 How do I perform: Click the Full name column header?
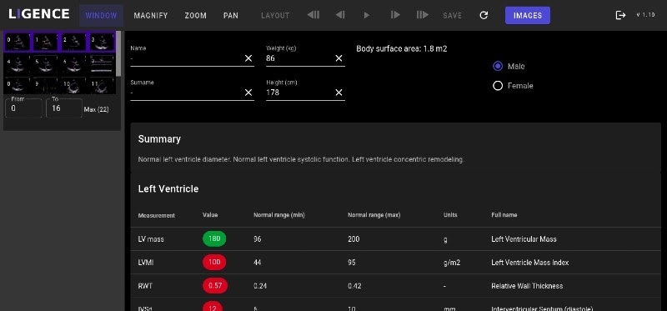tap(504, 215)
